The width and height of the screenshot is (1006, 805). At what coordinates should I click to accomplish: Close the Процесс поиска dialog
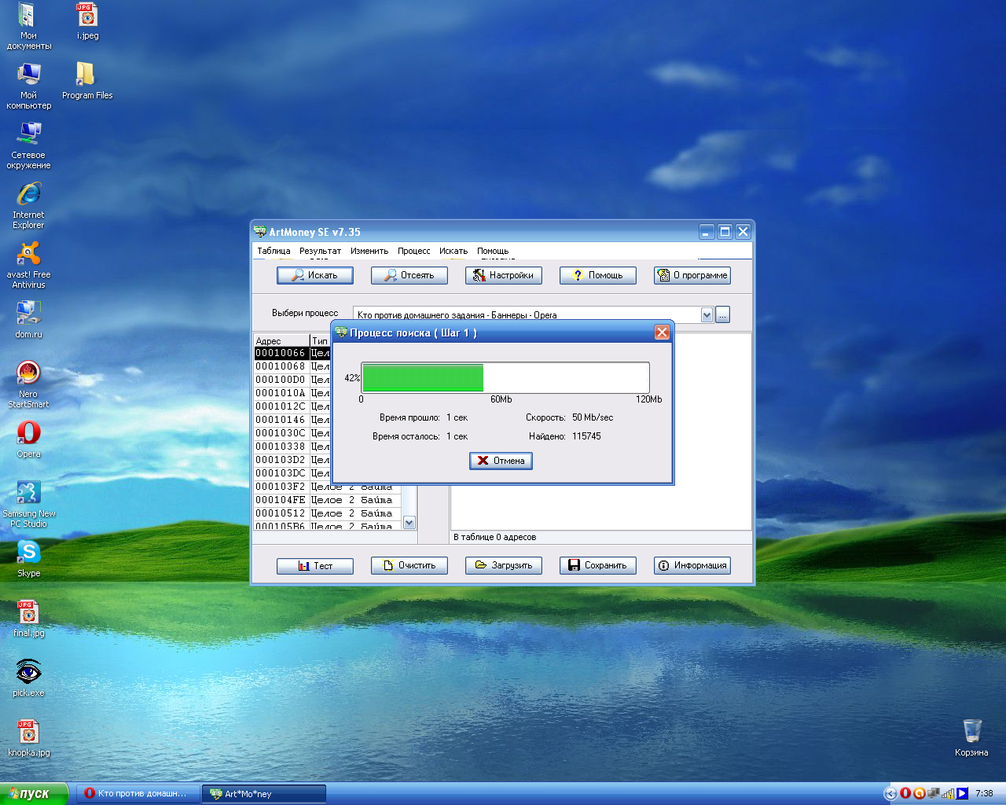point(662,333)
